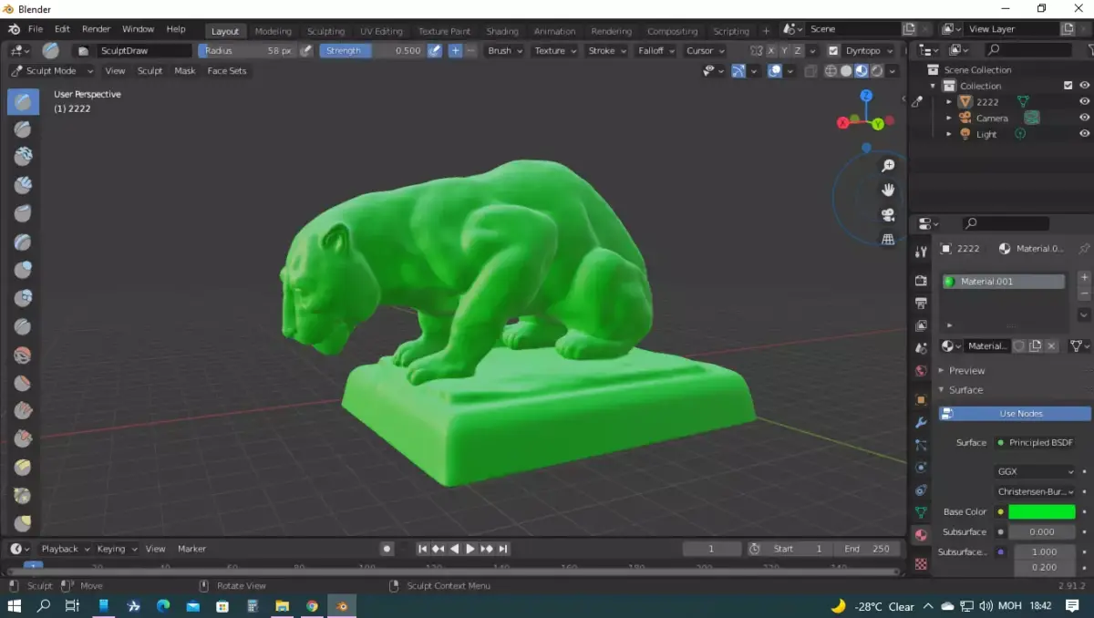1094x618 pixels.
Task: Open the Brush settings dropdown
Action: coord(505,51)
